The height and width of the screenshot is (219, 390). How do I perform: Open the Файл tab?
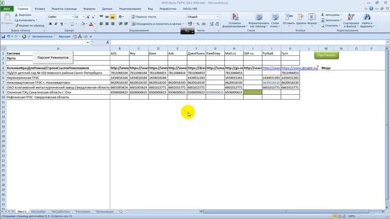click(7, 9)
